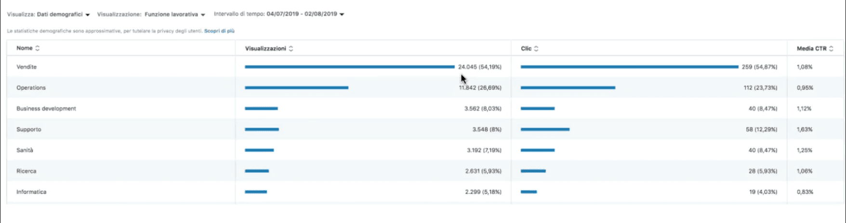Click Sanità CTR value 1,25%
The height and width of the screenshot is (223, 846).
(805, 150)
